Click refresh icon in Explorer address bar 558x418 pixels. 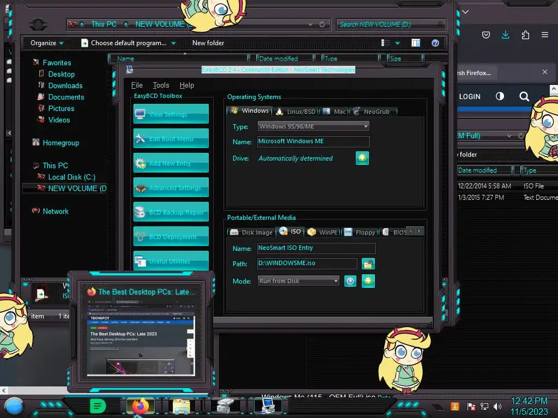tap(322, 24)
